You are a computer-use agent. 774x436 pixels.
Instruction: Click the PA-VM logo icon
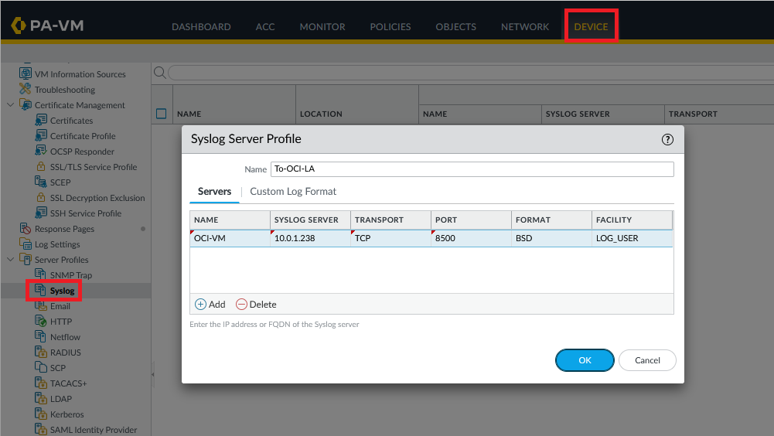tap(19, 26)
